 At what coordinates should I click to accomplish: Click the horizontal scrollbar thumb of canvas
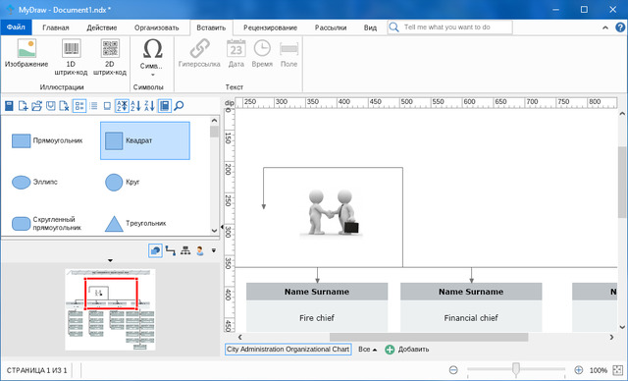[x=429, y=338]
